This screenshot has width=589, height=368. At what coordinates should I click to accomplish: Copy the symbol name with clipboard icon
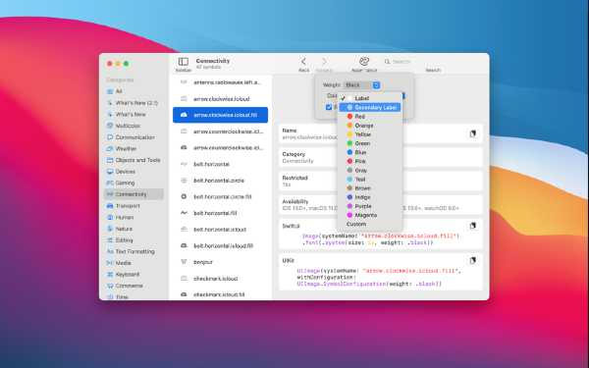(x=473, y=133)
